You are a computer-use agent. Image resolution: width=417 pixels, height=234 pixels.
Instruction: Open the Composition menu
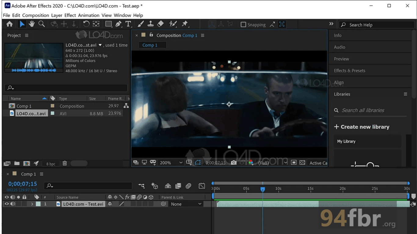(35, 15)
